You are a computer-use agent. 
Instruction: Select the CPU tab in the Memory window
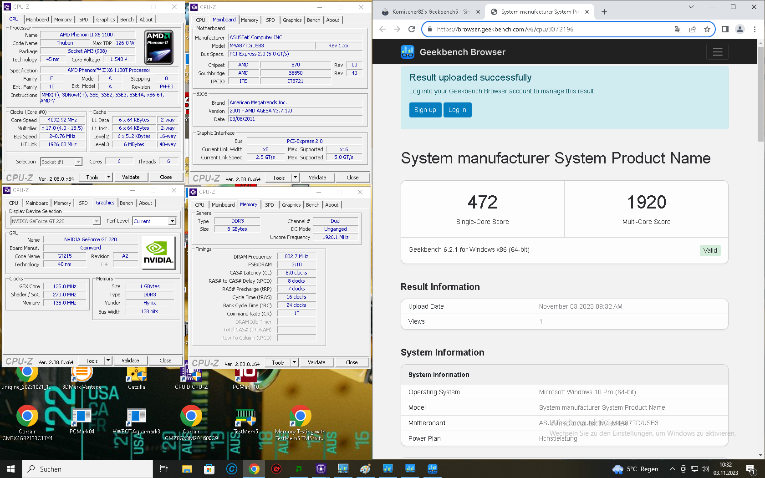200,205
